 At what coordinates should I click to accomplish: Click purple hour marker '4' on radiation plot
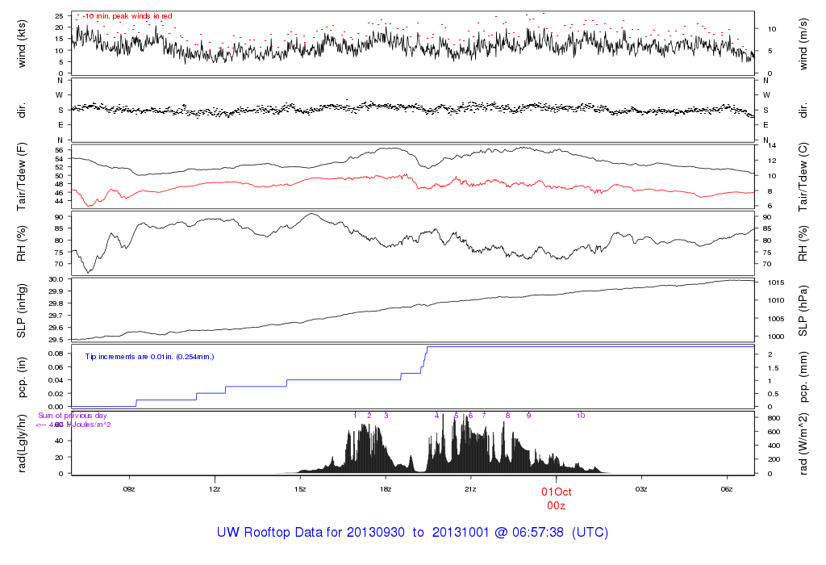436,416
